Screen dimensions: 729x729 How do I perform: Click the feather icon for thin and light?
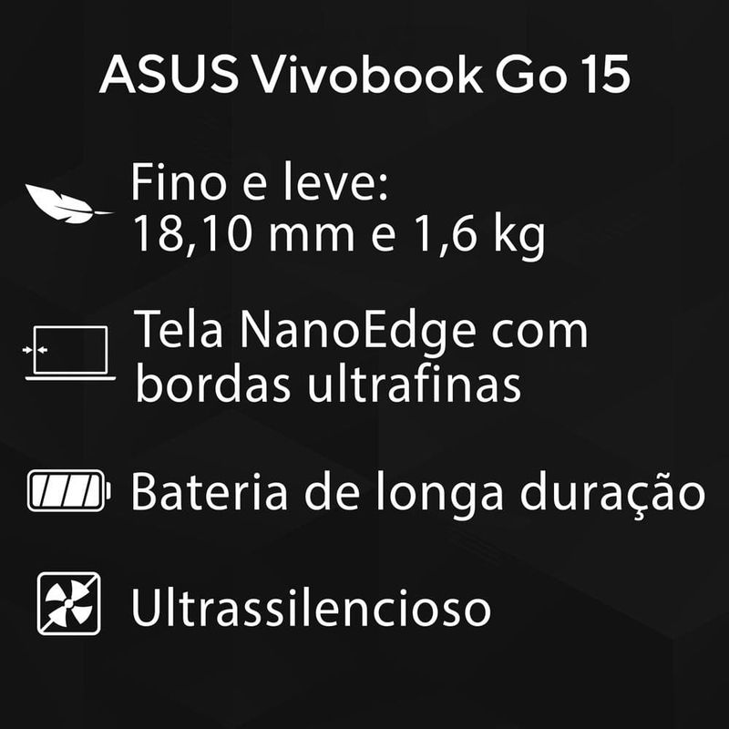(x=67, y=204)
